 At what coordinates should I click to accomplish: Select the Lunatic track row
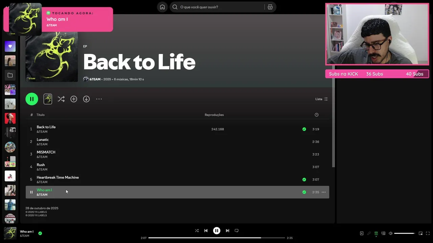coord(177,142)
